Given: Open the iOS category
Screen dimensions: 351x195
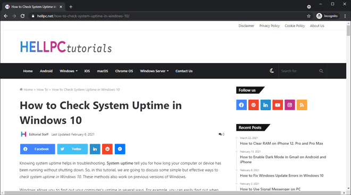Looking at the screenshot, I should coord(87,71).
